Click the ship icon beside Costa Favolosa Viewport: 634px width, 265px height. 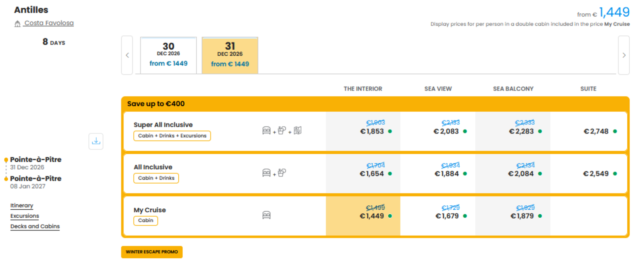tap(17, 24)
